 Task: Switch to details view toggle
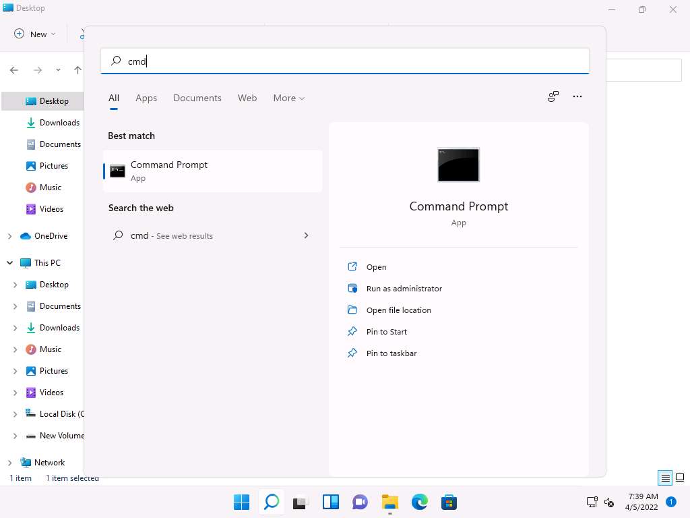pos(665,478)
